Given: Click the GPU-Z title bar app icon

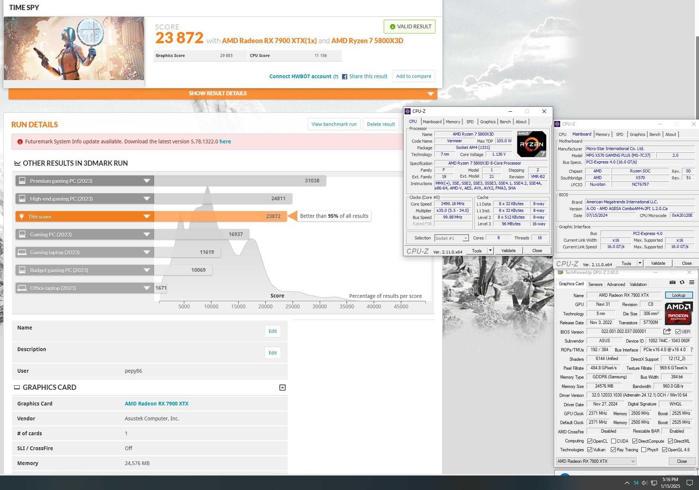Looking at the screenshot, I should pos(560,273).
